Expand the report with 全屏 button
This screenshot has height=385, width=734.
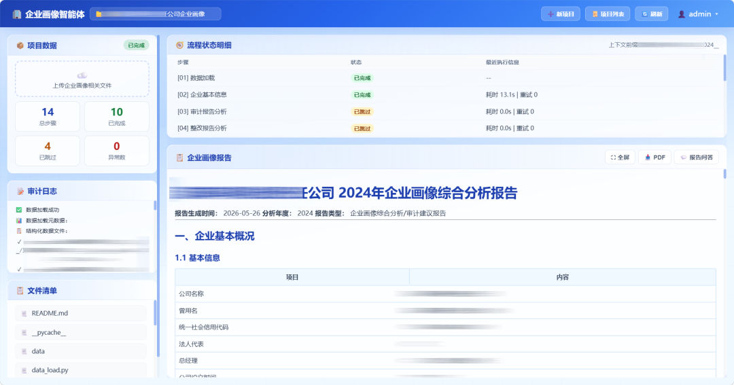(x=621, y=157)
